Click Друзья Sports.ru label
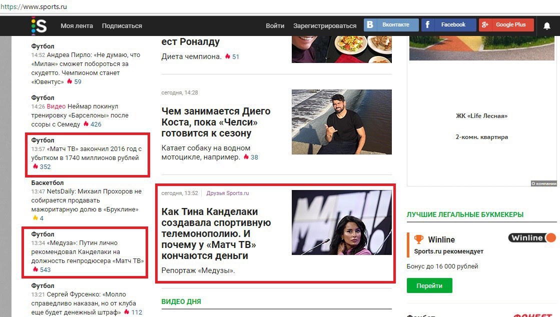This screenshot has height=317, width=560. [228, 193]
